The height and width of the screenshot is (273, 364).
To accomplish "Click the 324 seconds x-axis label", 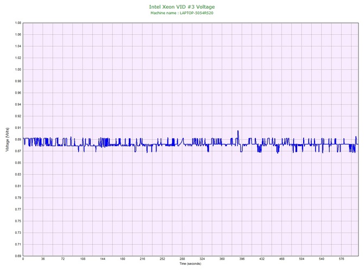I will point(202,259).
